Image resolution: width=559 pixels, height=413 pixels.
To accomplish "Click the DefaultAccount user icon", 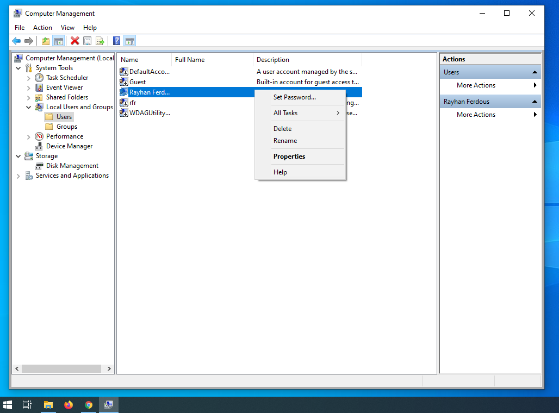I will (123, 72).
